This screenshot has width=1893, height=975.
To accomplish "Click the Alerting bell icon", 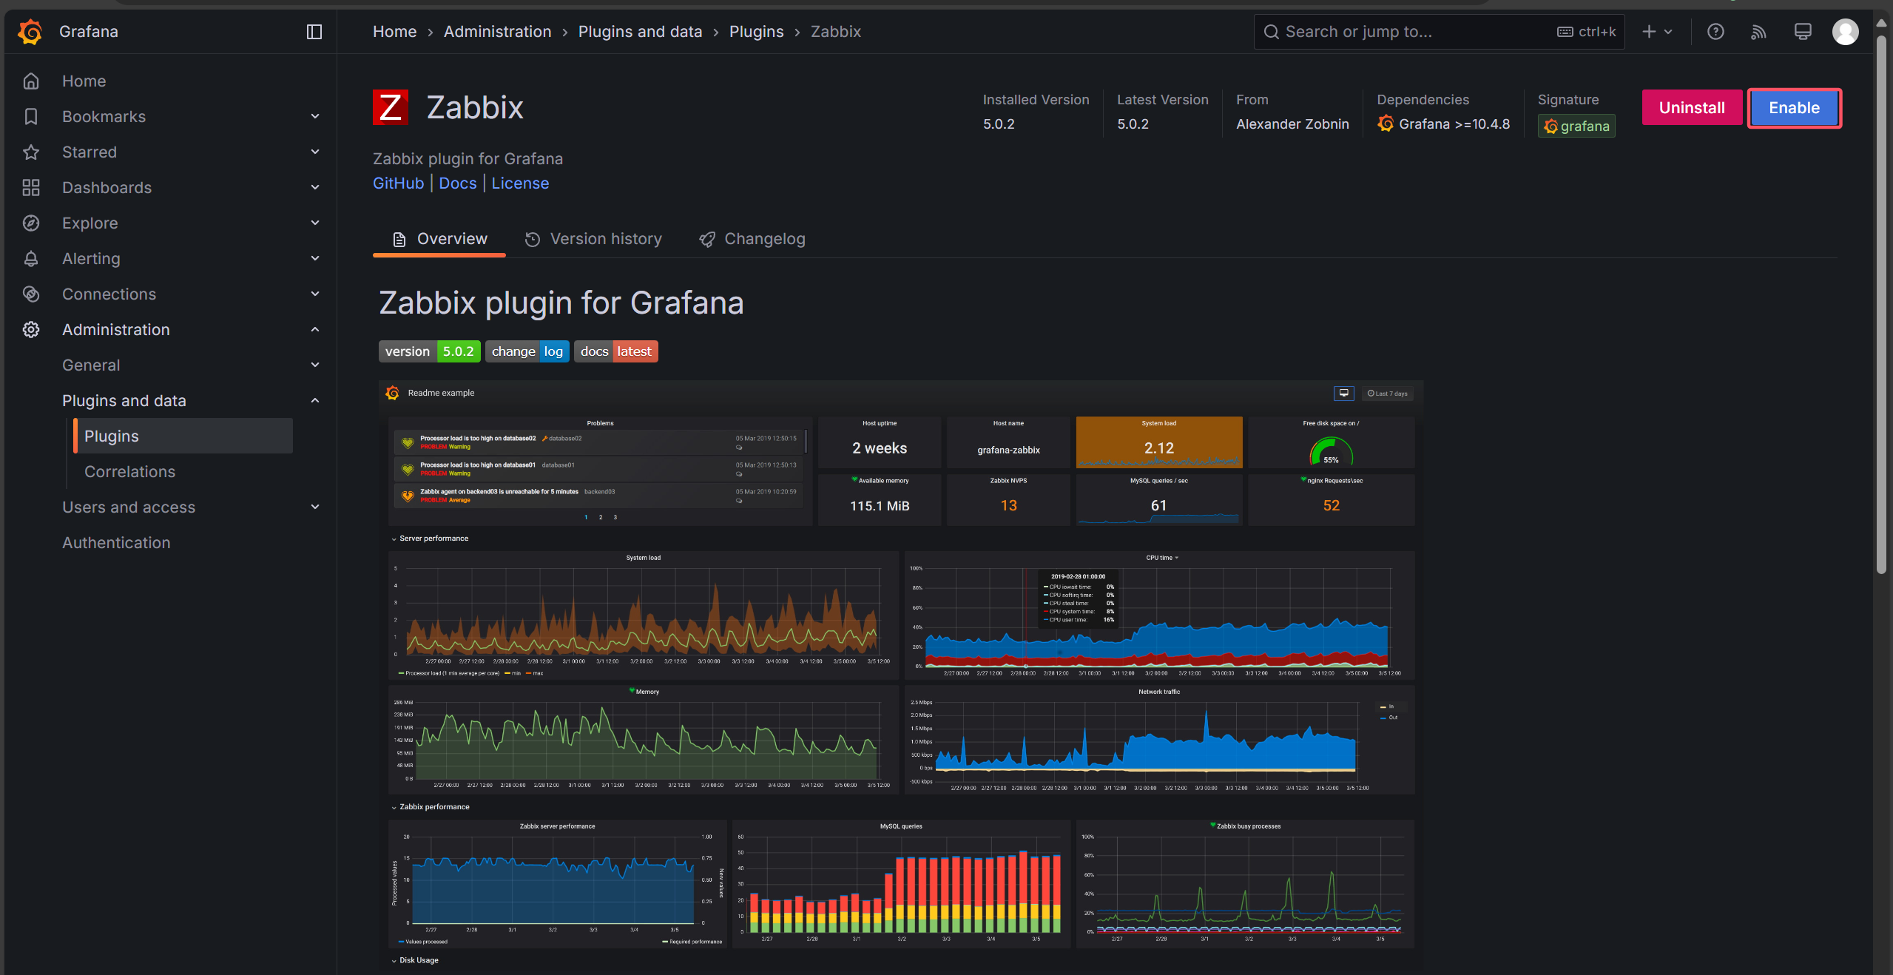I will click(x=31, y=259).
